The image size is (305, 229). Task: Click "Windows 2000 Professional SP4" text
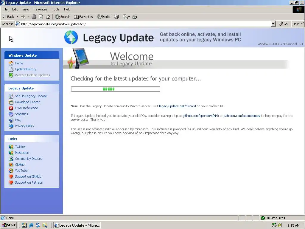[x=280, y=44]
